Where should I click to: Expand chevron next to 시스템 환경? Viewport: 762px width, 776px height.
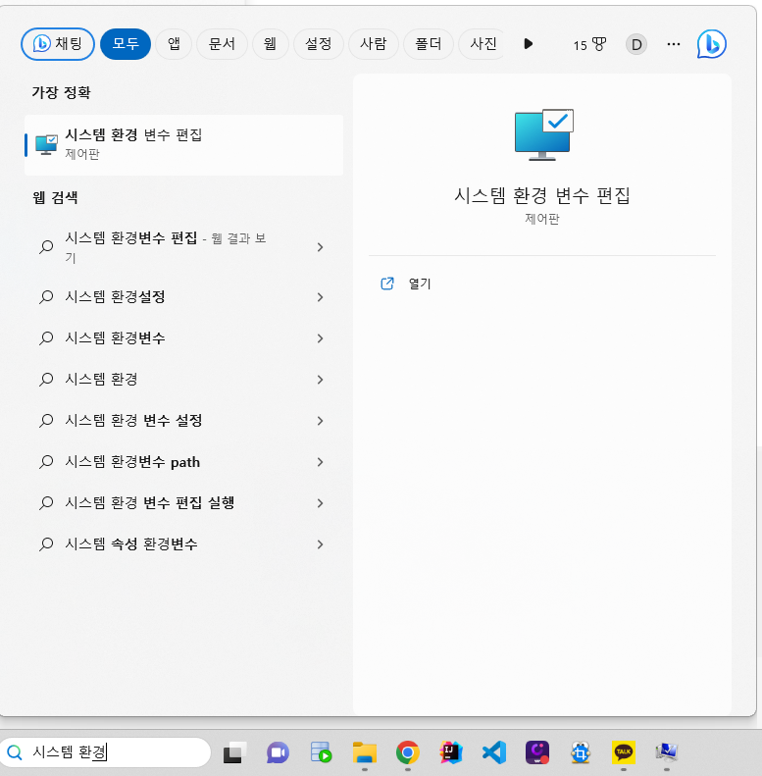click(320, 379)
